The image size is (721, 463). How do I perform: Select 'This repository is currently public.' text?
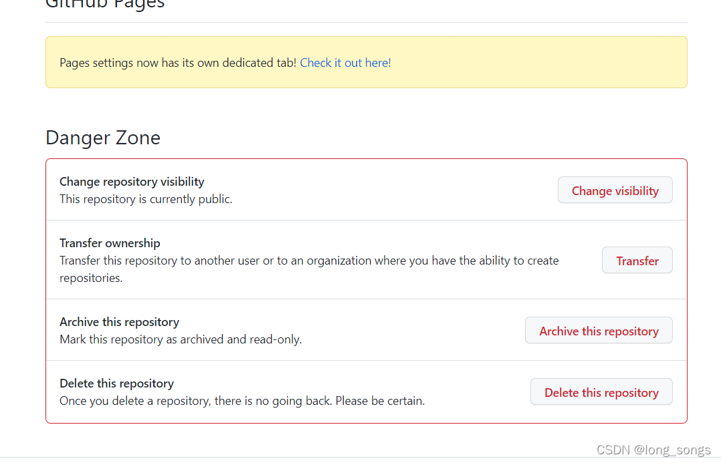pyautogui.click(x=146, y=199)
